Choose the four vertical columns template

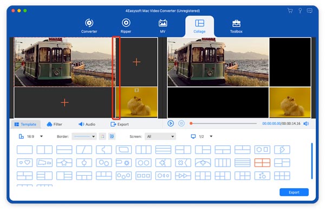[x=223, y=162]
